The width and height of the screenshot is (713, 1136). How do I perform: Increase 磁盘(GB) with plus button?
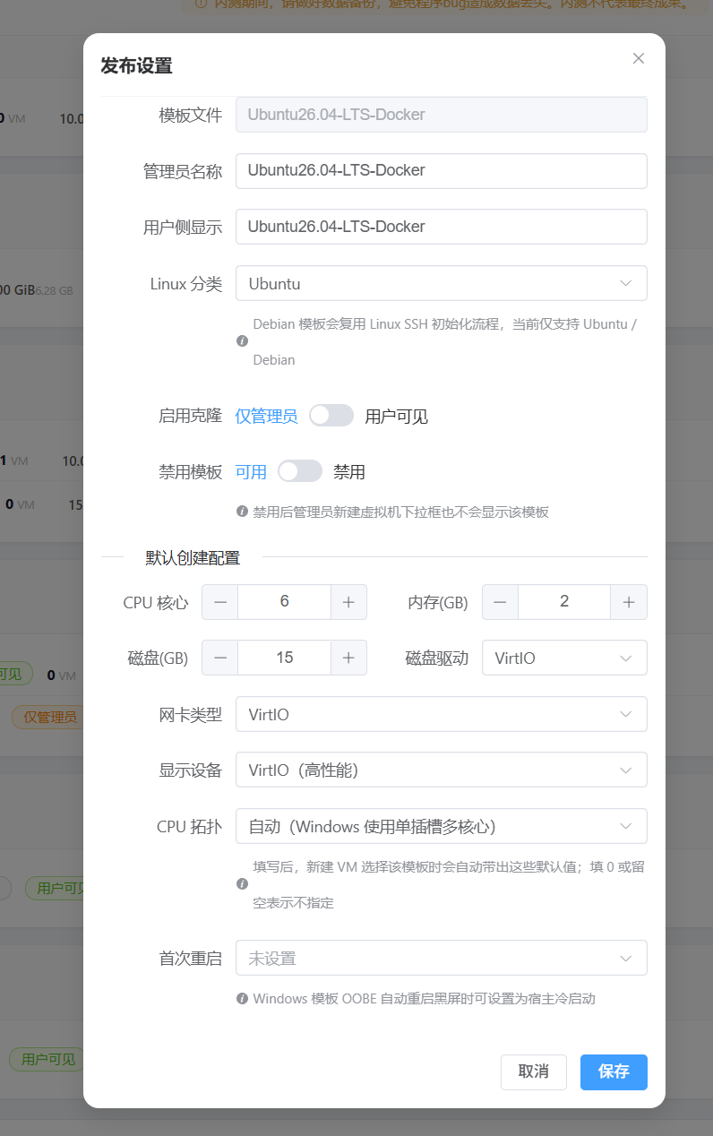(349, 658)
